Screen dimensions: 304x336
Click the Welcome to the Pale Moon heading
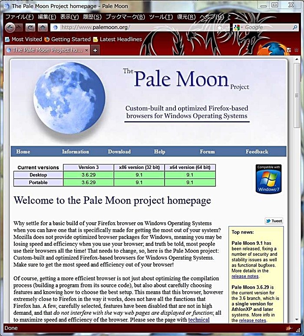coord(112,201)
